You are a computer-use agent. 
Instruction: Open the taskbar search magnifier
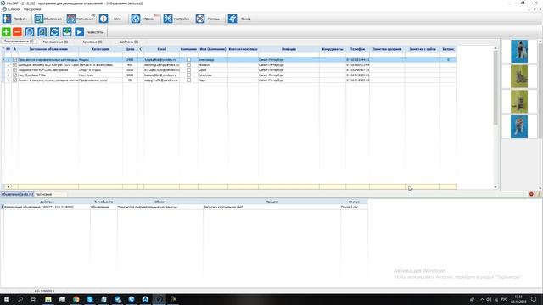20,299
